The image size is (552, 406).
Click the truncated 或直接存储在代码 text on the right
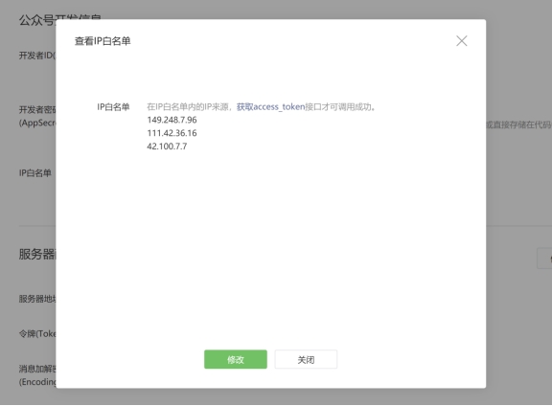coord(518,124)
